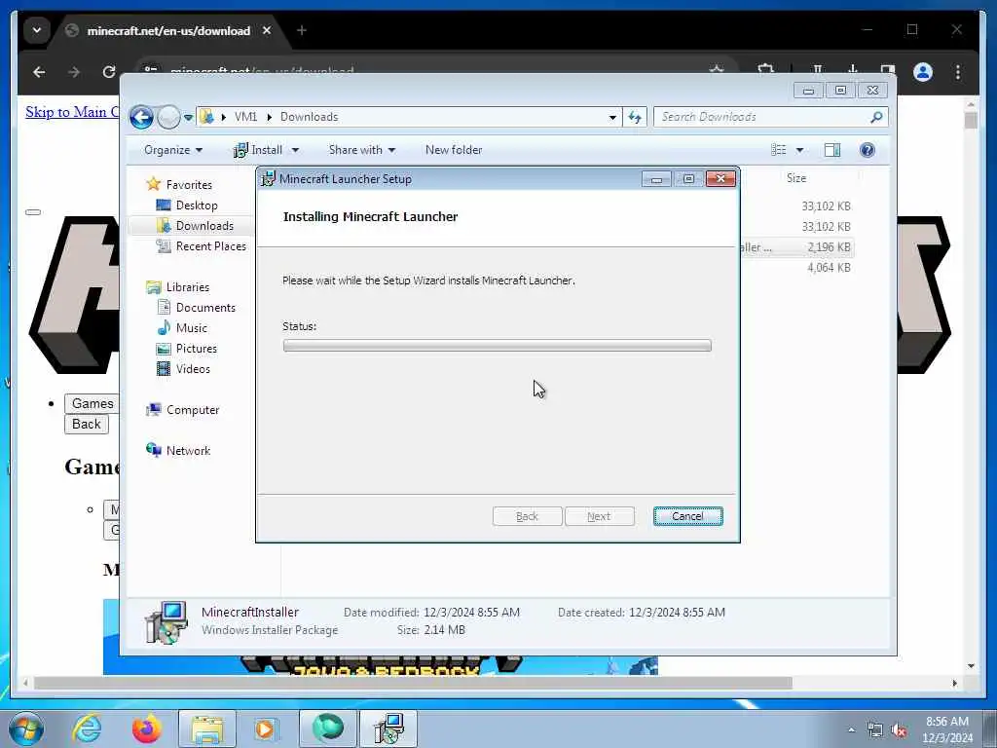Click the muted volume tray icon
The image size is (997, 748).
[899, 730]
